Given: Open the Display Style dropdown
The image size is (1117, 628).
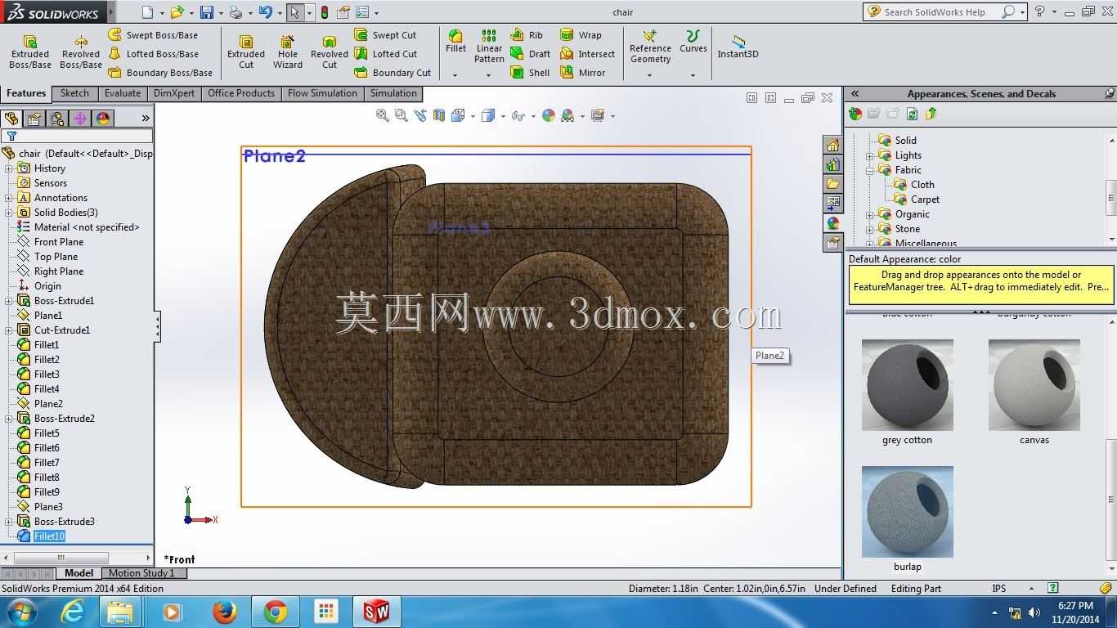Looking at the screenshot, I should pyautogui.click(x=503, y=116).
